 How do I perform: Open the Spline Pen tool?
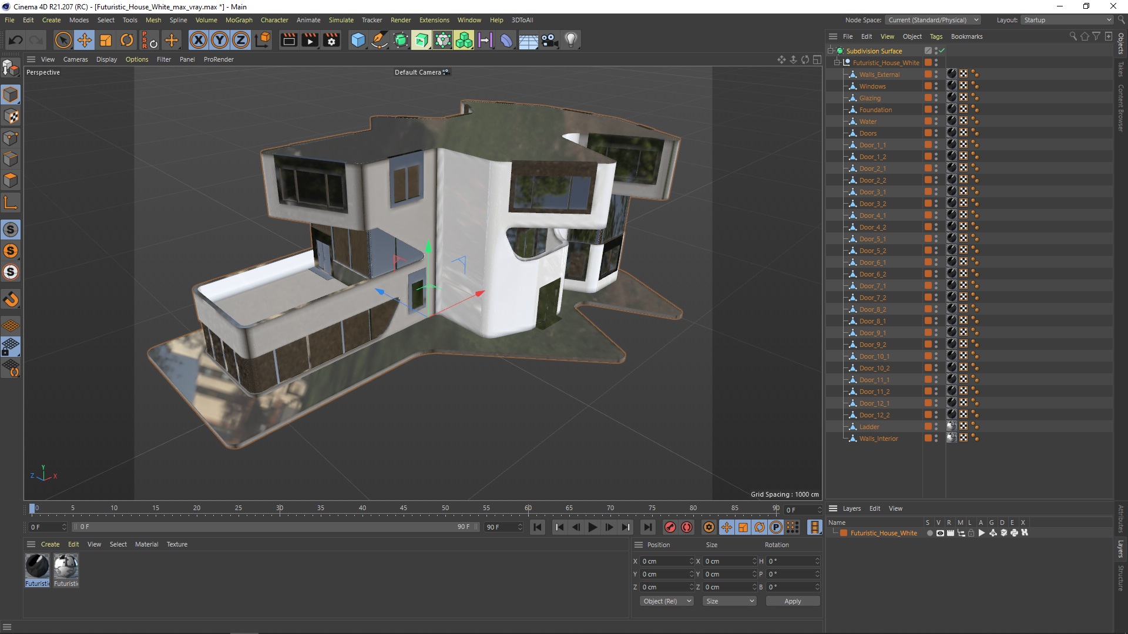click(x=380, y=40)
